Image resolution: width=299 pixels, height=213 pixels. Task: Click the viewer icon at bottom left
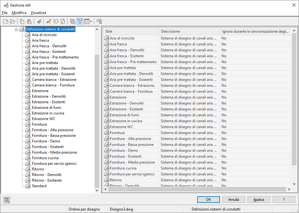coord(7,200)
